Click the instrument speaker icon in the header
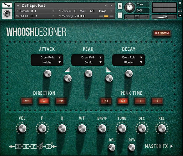This screenshot has width=183, height=156. [7, 14]
